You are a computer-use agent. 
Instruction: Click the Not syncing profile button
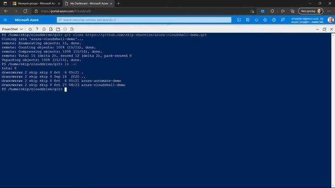310,11
